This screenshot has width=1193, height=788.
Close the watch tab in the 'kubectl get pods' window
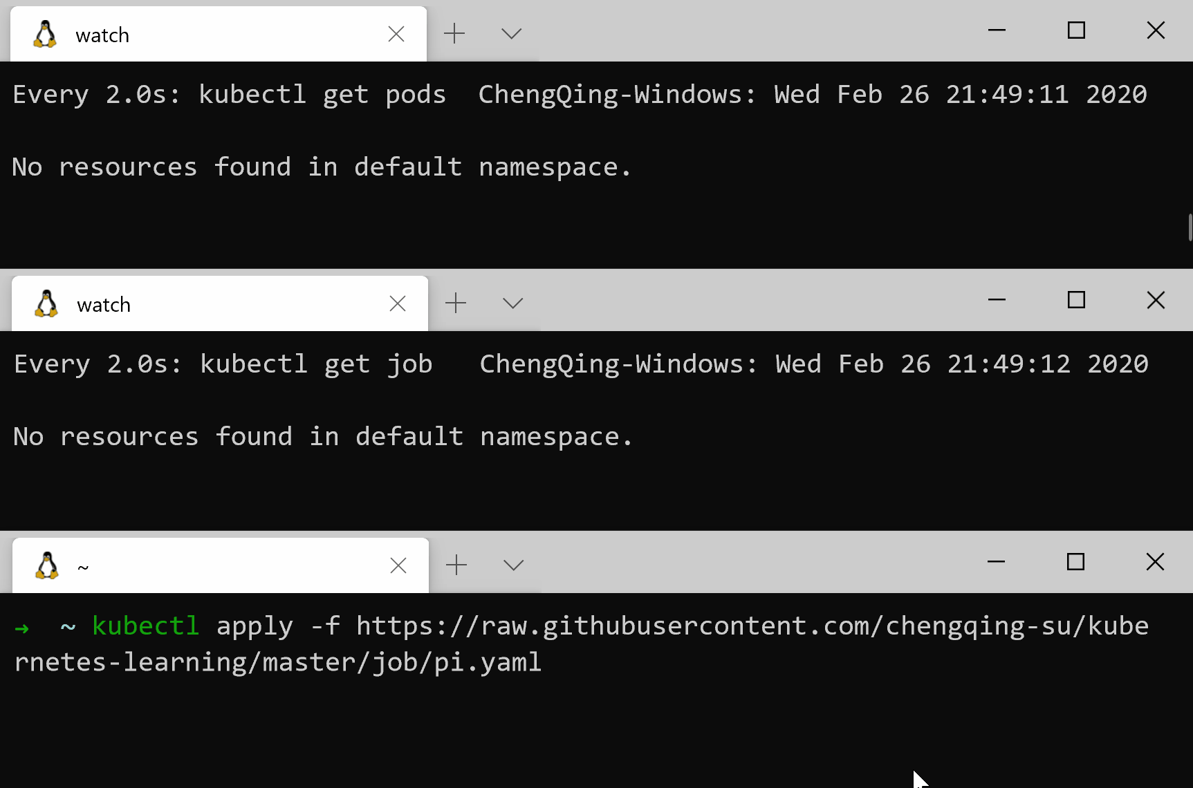pyautogui.click(x=396, y=34)
